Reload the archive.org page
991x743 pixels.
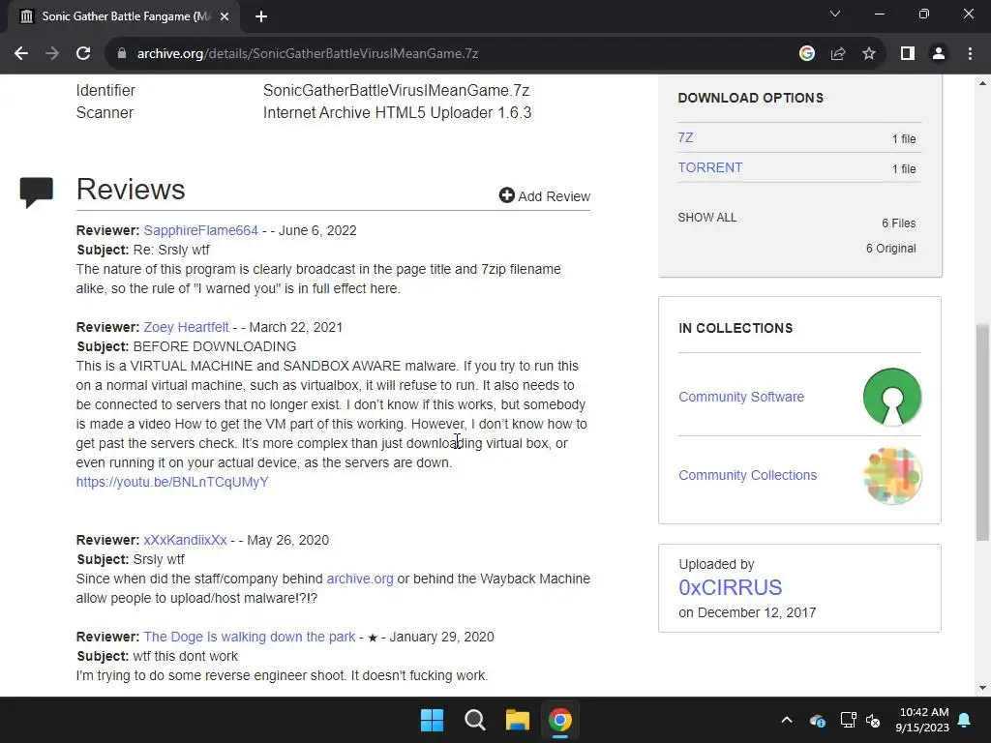[83, 54]
